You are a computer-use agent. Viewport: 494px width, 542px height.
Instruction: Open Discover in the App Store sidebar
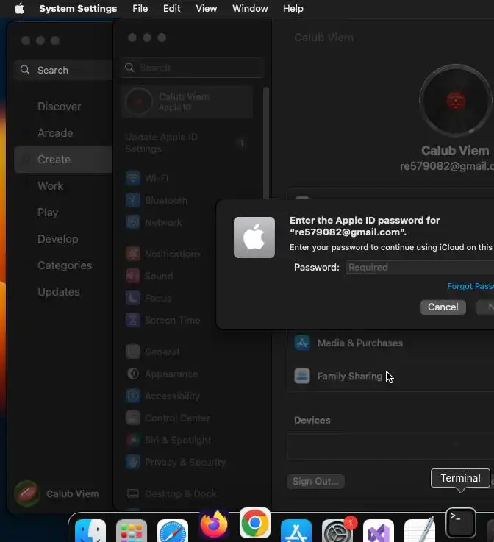point(59,107)
